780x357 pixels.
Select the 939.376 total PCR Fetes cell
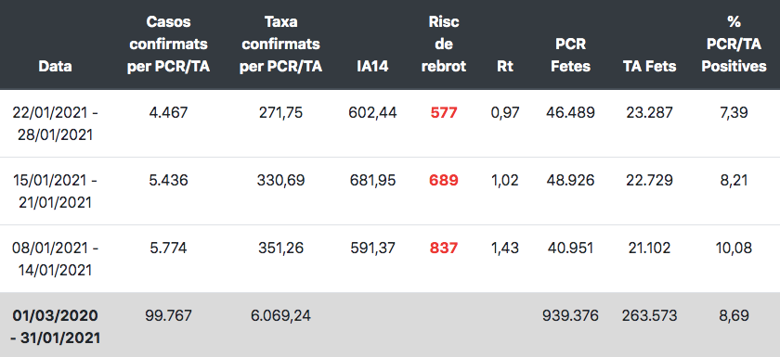click(570, 316)
